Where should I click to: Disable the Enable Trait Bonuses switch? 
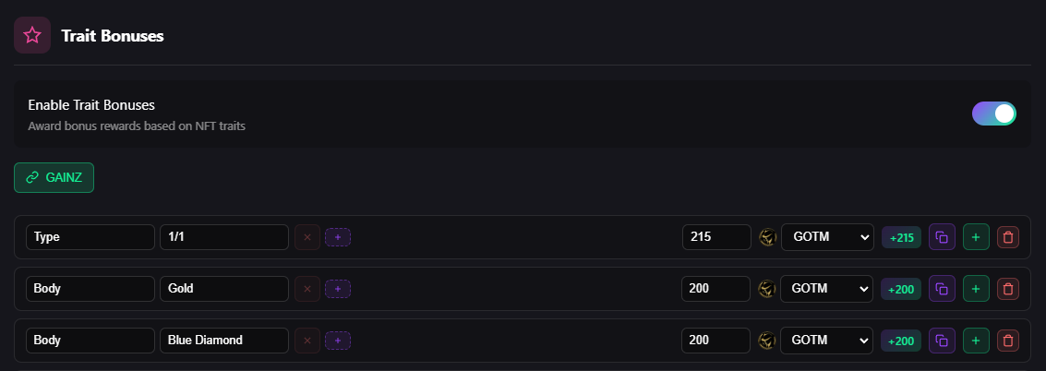993,114
